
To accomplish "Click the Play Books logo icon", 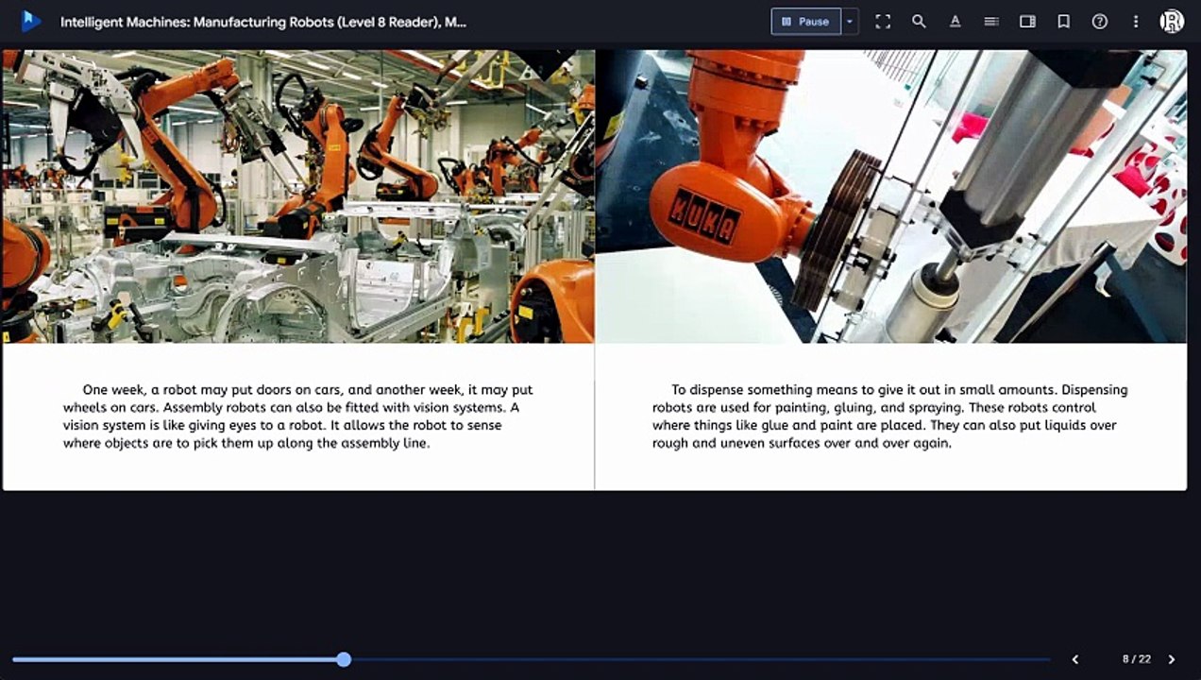I will pyautogui.click(x=30, y=21).
